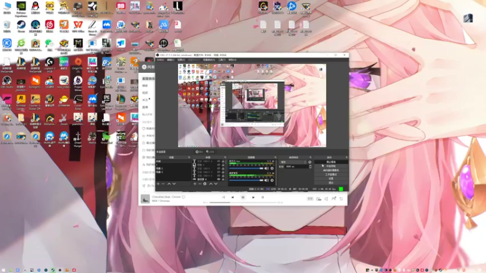This screenshot has width=486, height=273.
Task: Open source properties gear under Sources list
Action: point(205,184)
